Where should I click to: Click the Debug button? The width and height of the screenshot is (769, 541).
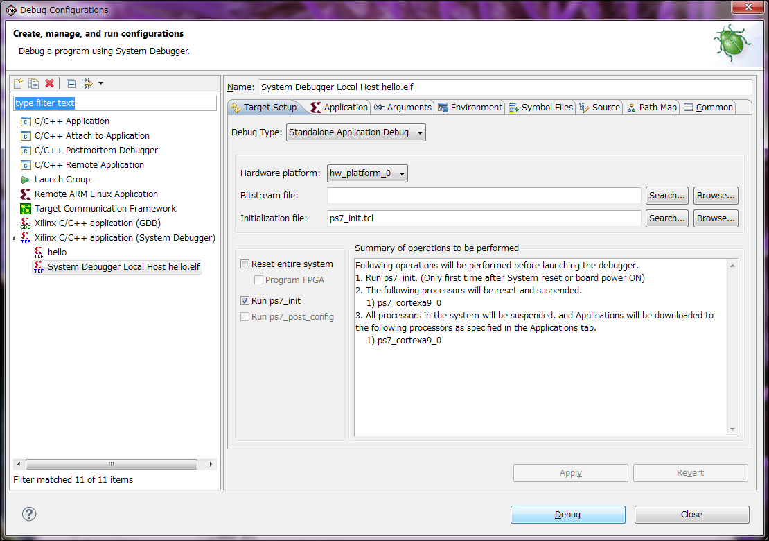(568, 515)
